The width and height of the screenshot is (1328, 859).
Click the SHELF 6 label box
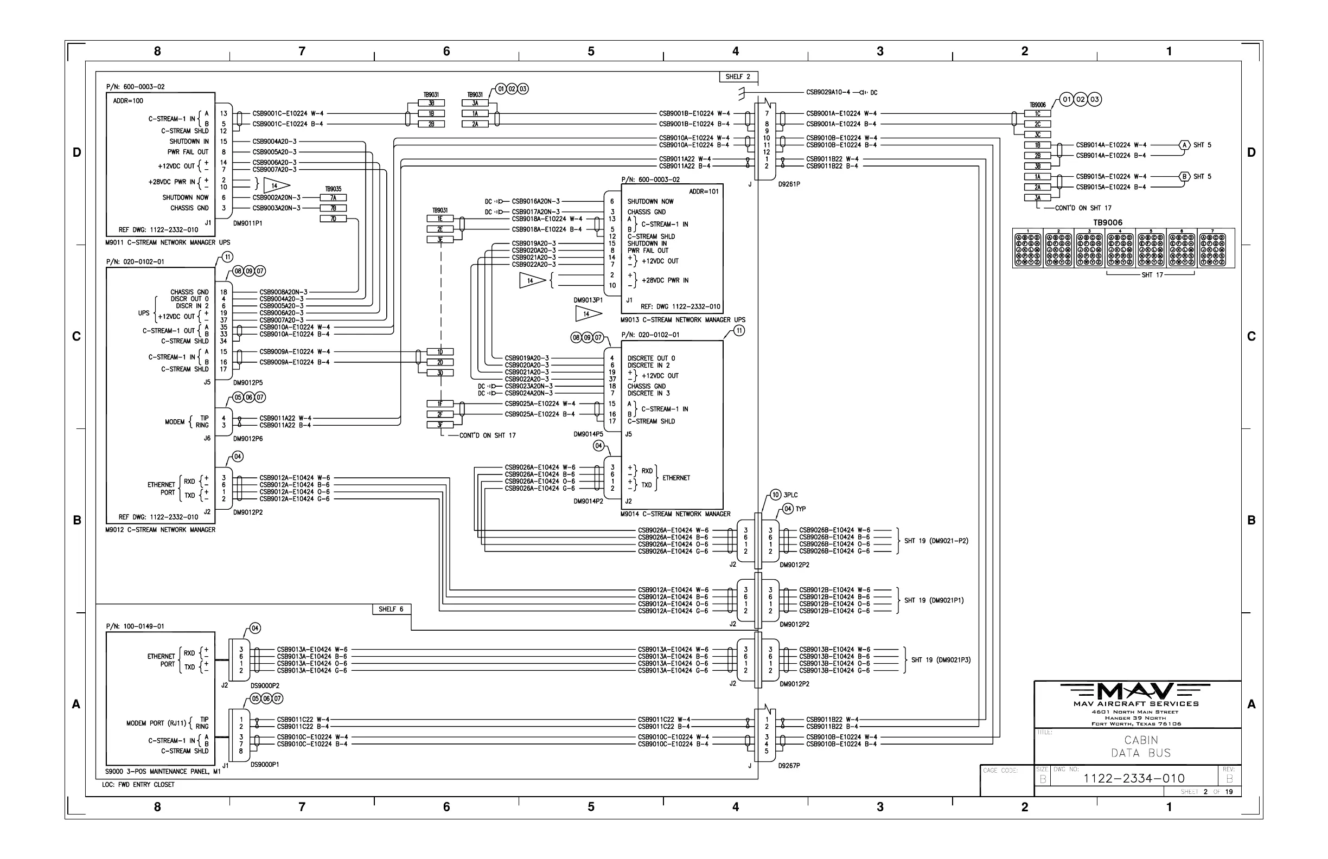391,609
